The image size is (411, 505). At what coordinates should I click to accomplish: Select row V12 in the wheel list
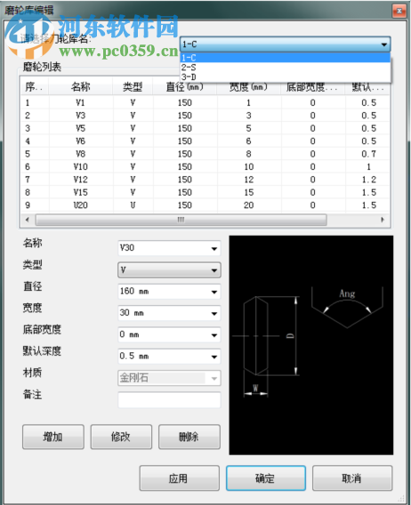[205, 180]
